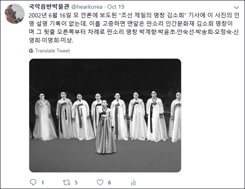The height and width of the screenshot is (189, 245).
Task: Click the rightmost woman in the photo
Action: tap(176, 117)
